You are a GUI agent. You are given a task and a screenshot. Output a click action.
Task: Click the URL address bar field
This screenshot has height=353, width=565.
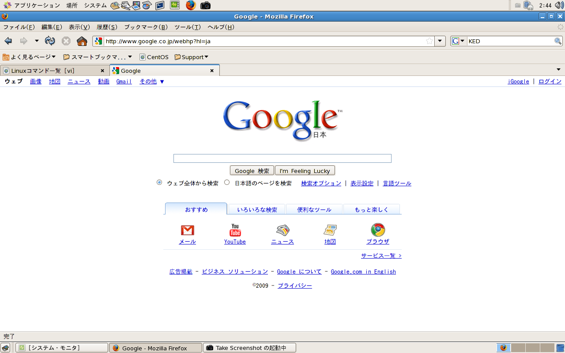point(264,41)
